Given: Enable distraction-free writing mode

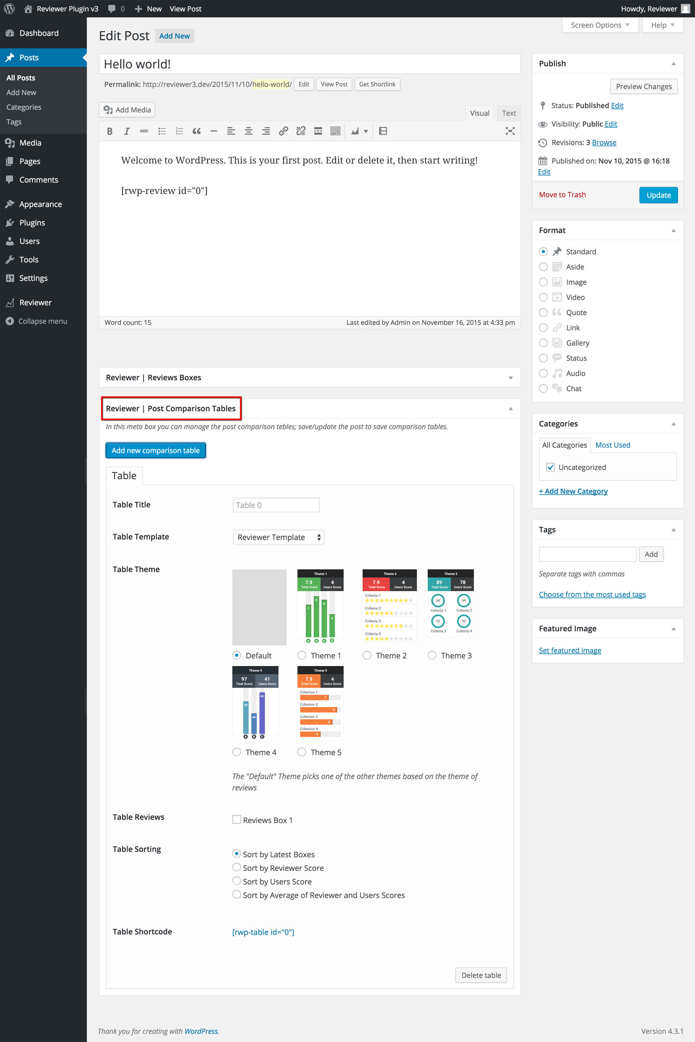Looking at the screenshot, I should pos(510,131).
